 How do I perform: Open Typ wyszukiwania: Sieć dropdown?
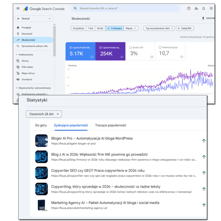point(159,28)
